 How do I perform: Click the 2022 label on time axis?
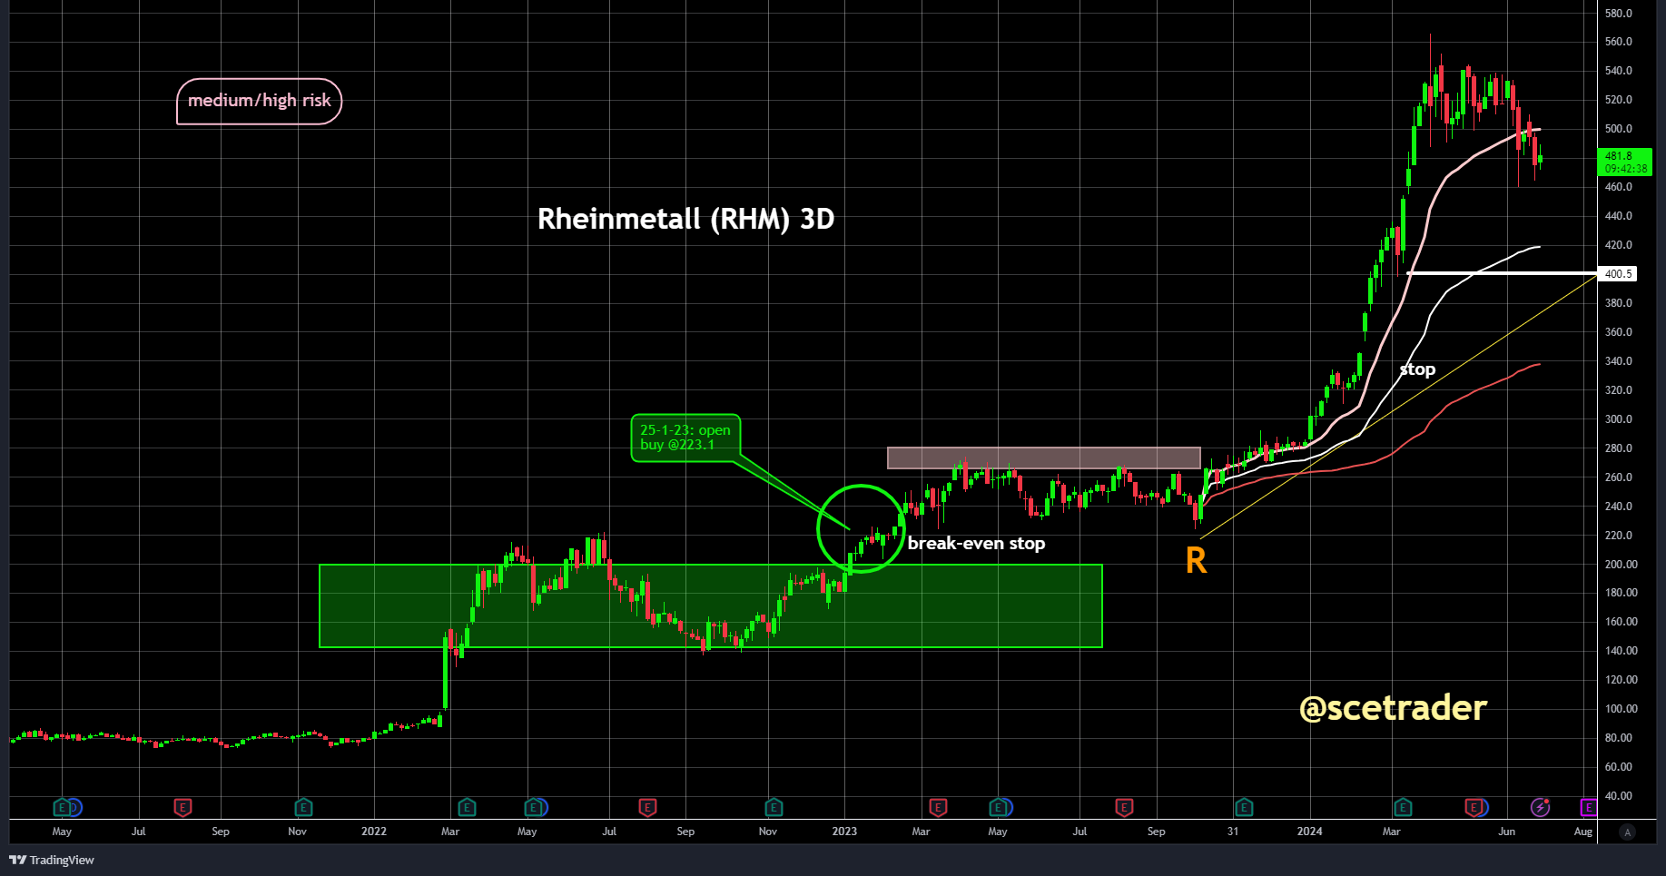coord(374,832)
